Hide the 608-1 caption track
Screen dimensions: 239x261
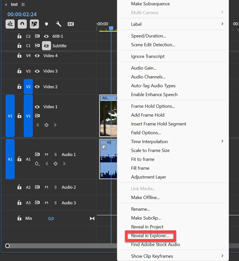coord(46,36)
